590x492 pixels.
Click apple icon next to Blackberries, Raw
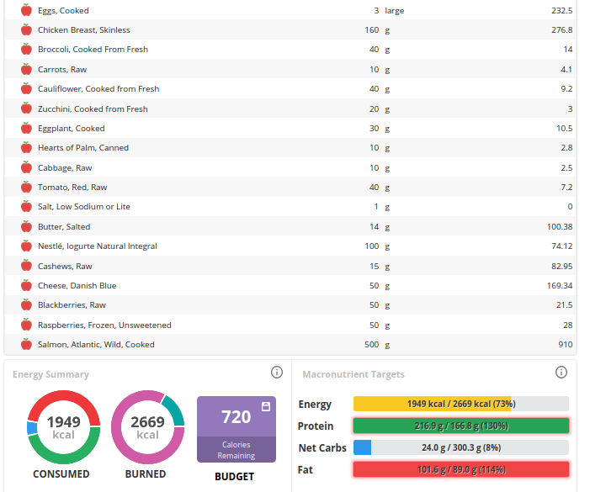pyautogui.click(x=26, y=305)
